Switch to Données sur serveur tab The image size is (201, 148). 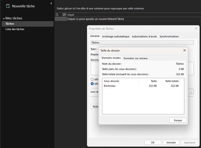click(136, 58)
